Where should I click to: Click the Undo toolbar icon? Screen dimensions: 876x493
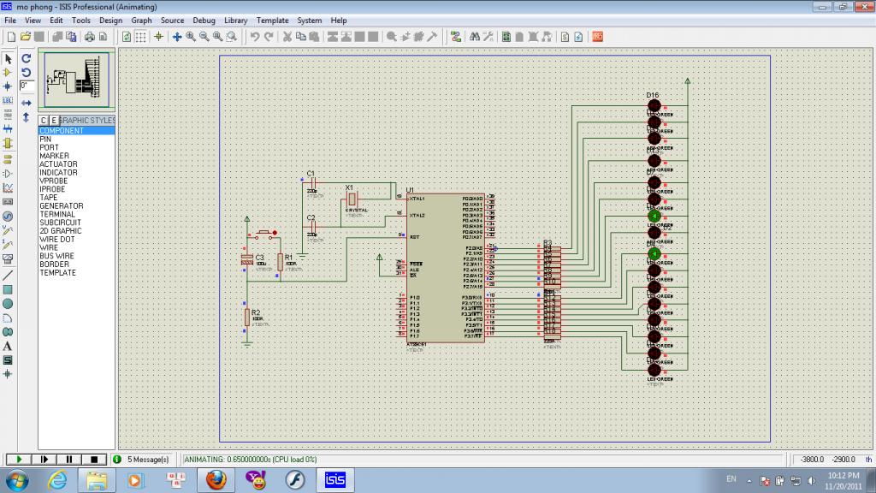(x=255, y=37)
